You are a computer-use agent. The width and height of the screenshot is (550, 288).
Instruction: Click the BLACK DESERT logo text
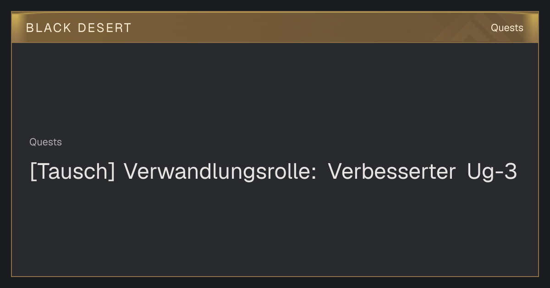78,28
